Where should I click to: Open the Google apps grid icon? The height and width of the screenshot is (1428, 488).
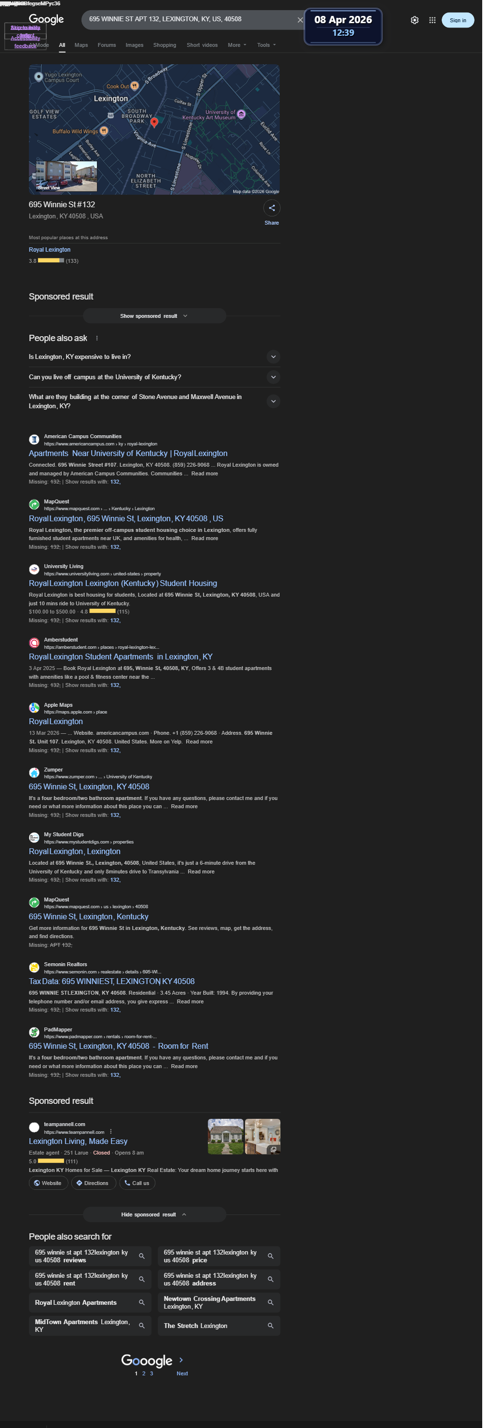pos(432,20)
